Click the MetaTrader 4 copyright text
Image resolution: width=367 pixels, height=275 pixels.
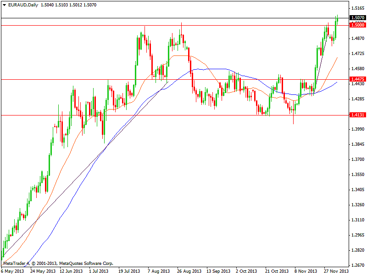[x=58, y=264]
